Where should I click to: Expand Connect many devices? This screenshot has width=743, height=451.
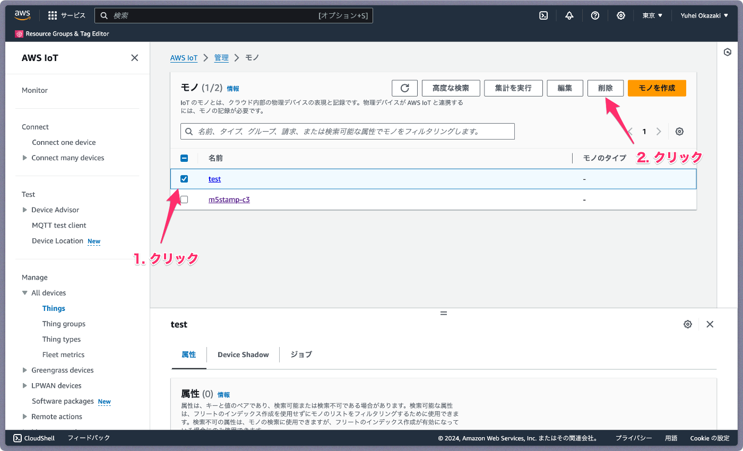pos(25,158)
